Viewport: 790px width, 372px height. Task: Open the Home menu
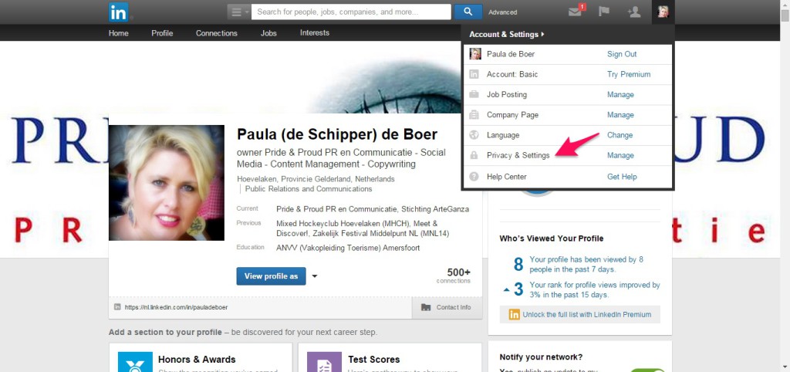(x=118, y=32)
